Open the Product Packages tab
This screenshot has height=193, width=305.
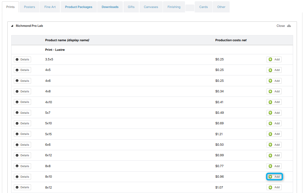[x=79, y=7]
